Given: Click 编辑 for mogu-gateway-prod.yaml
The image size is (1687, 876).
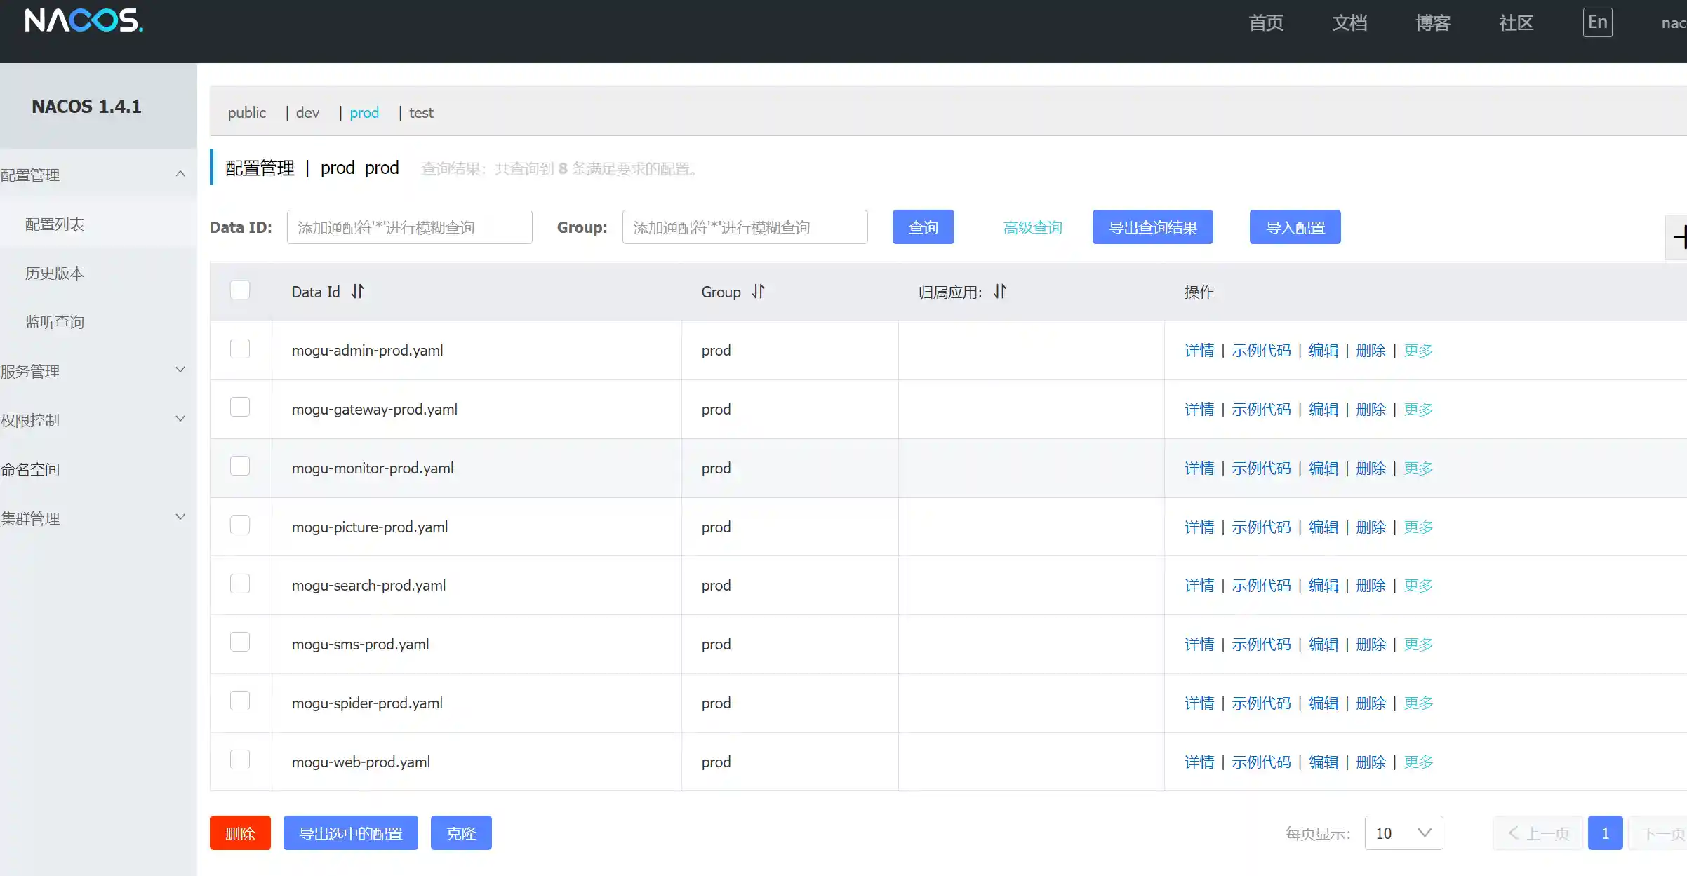Looking at the screenshot, I should [1323, 409].
